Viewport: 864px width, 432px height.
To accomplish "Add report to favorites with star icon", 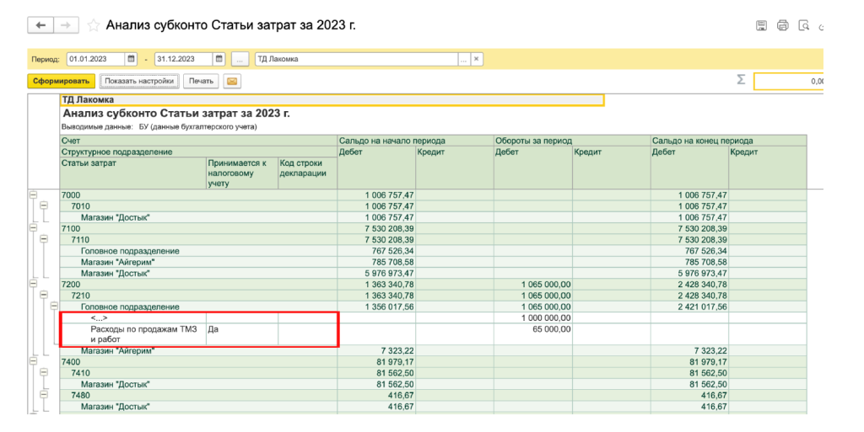I will [94, 26].
